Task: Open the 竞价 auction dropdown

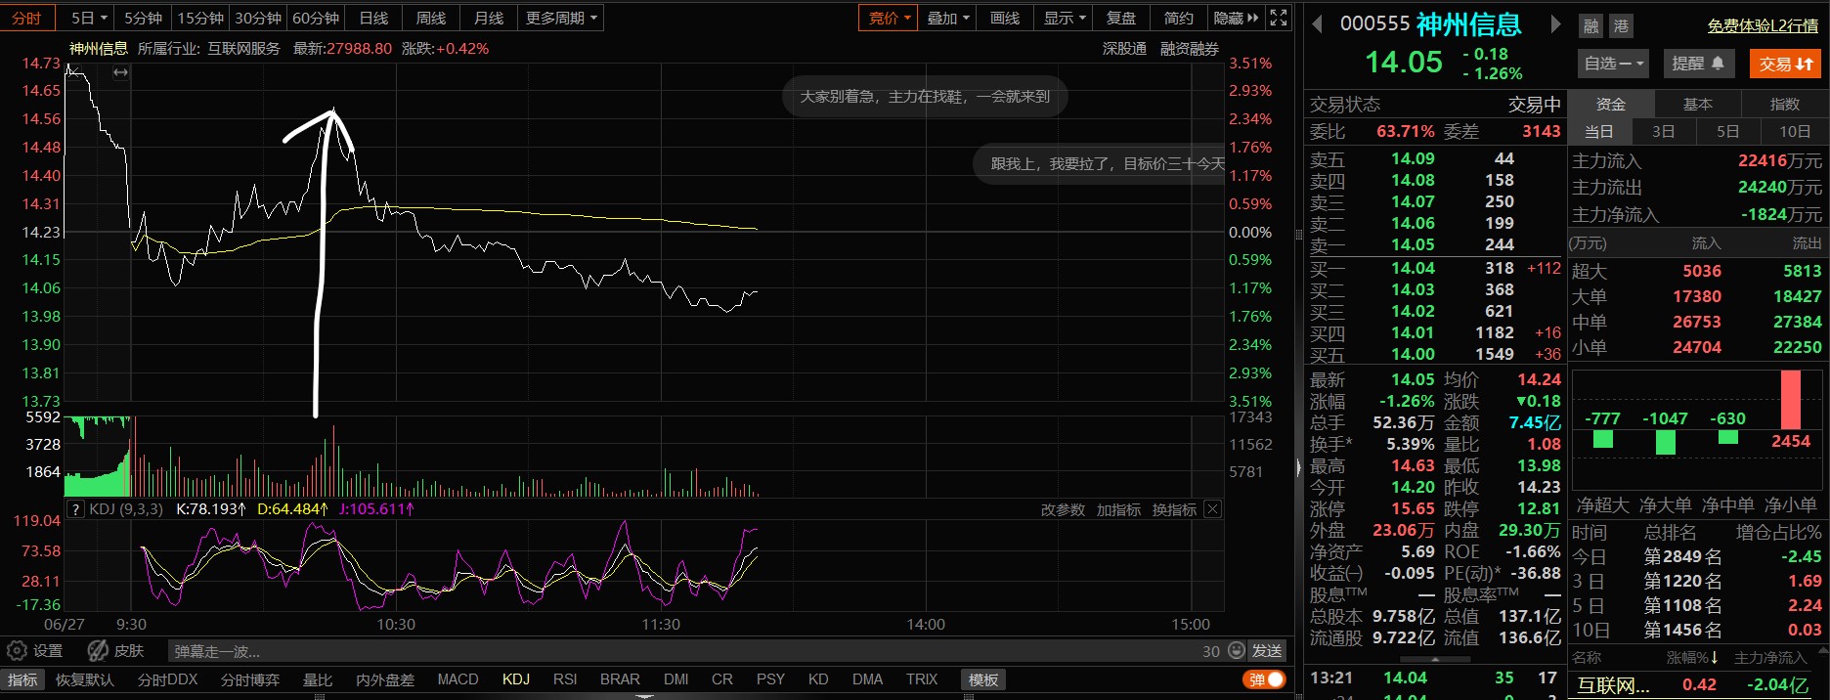Action: pos(890,18)
